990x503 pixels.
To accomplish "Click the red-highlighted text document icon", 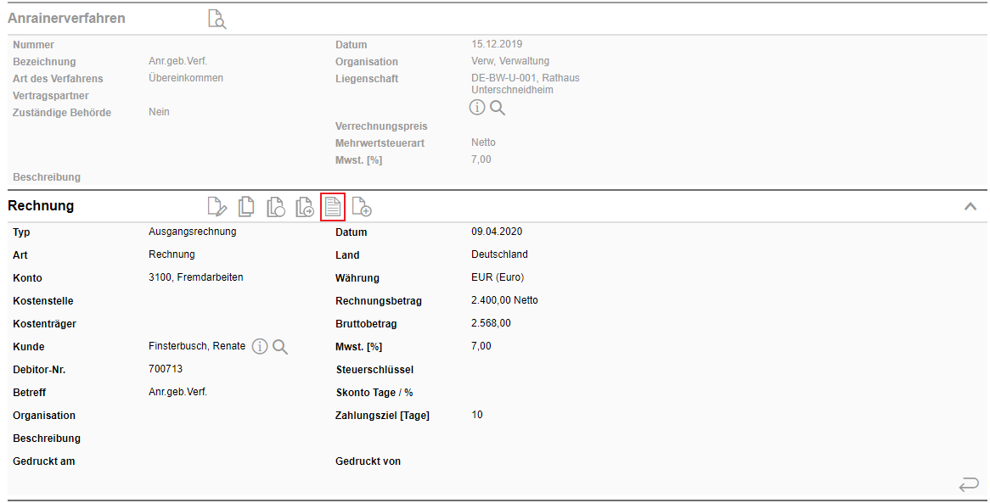I will coord(333,206).
